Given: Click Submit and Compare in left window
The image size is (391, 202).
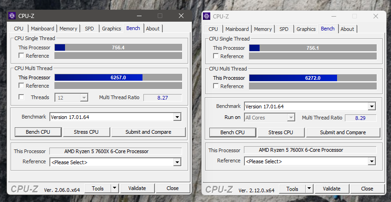Looking at the screenshot, I should 148,132.
